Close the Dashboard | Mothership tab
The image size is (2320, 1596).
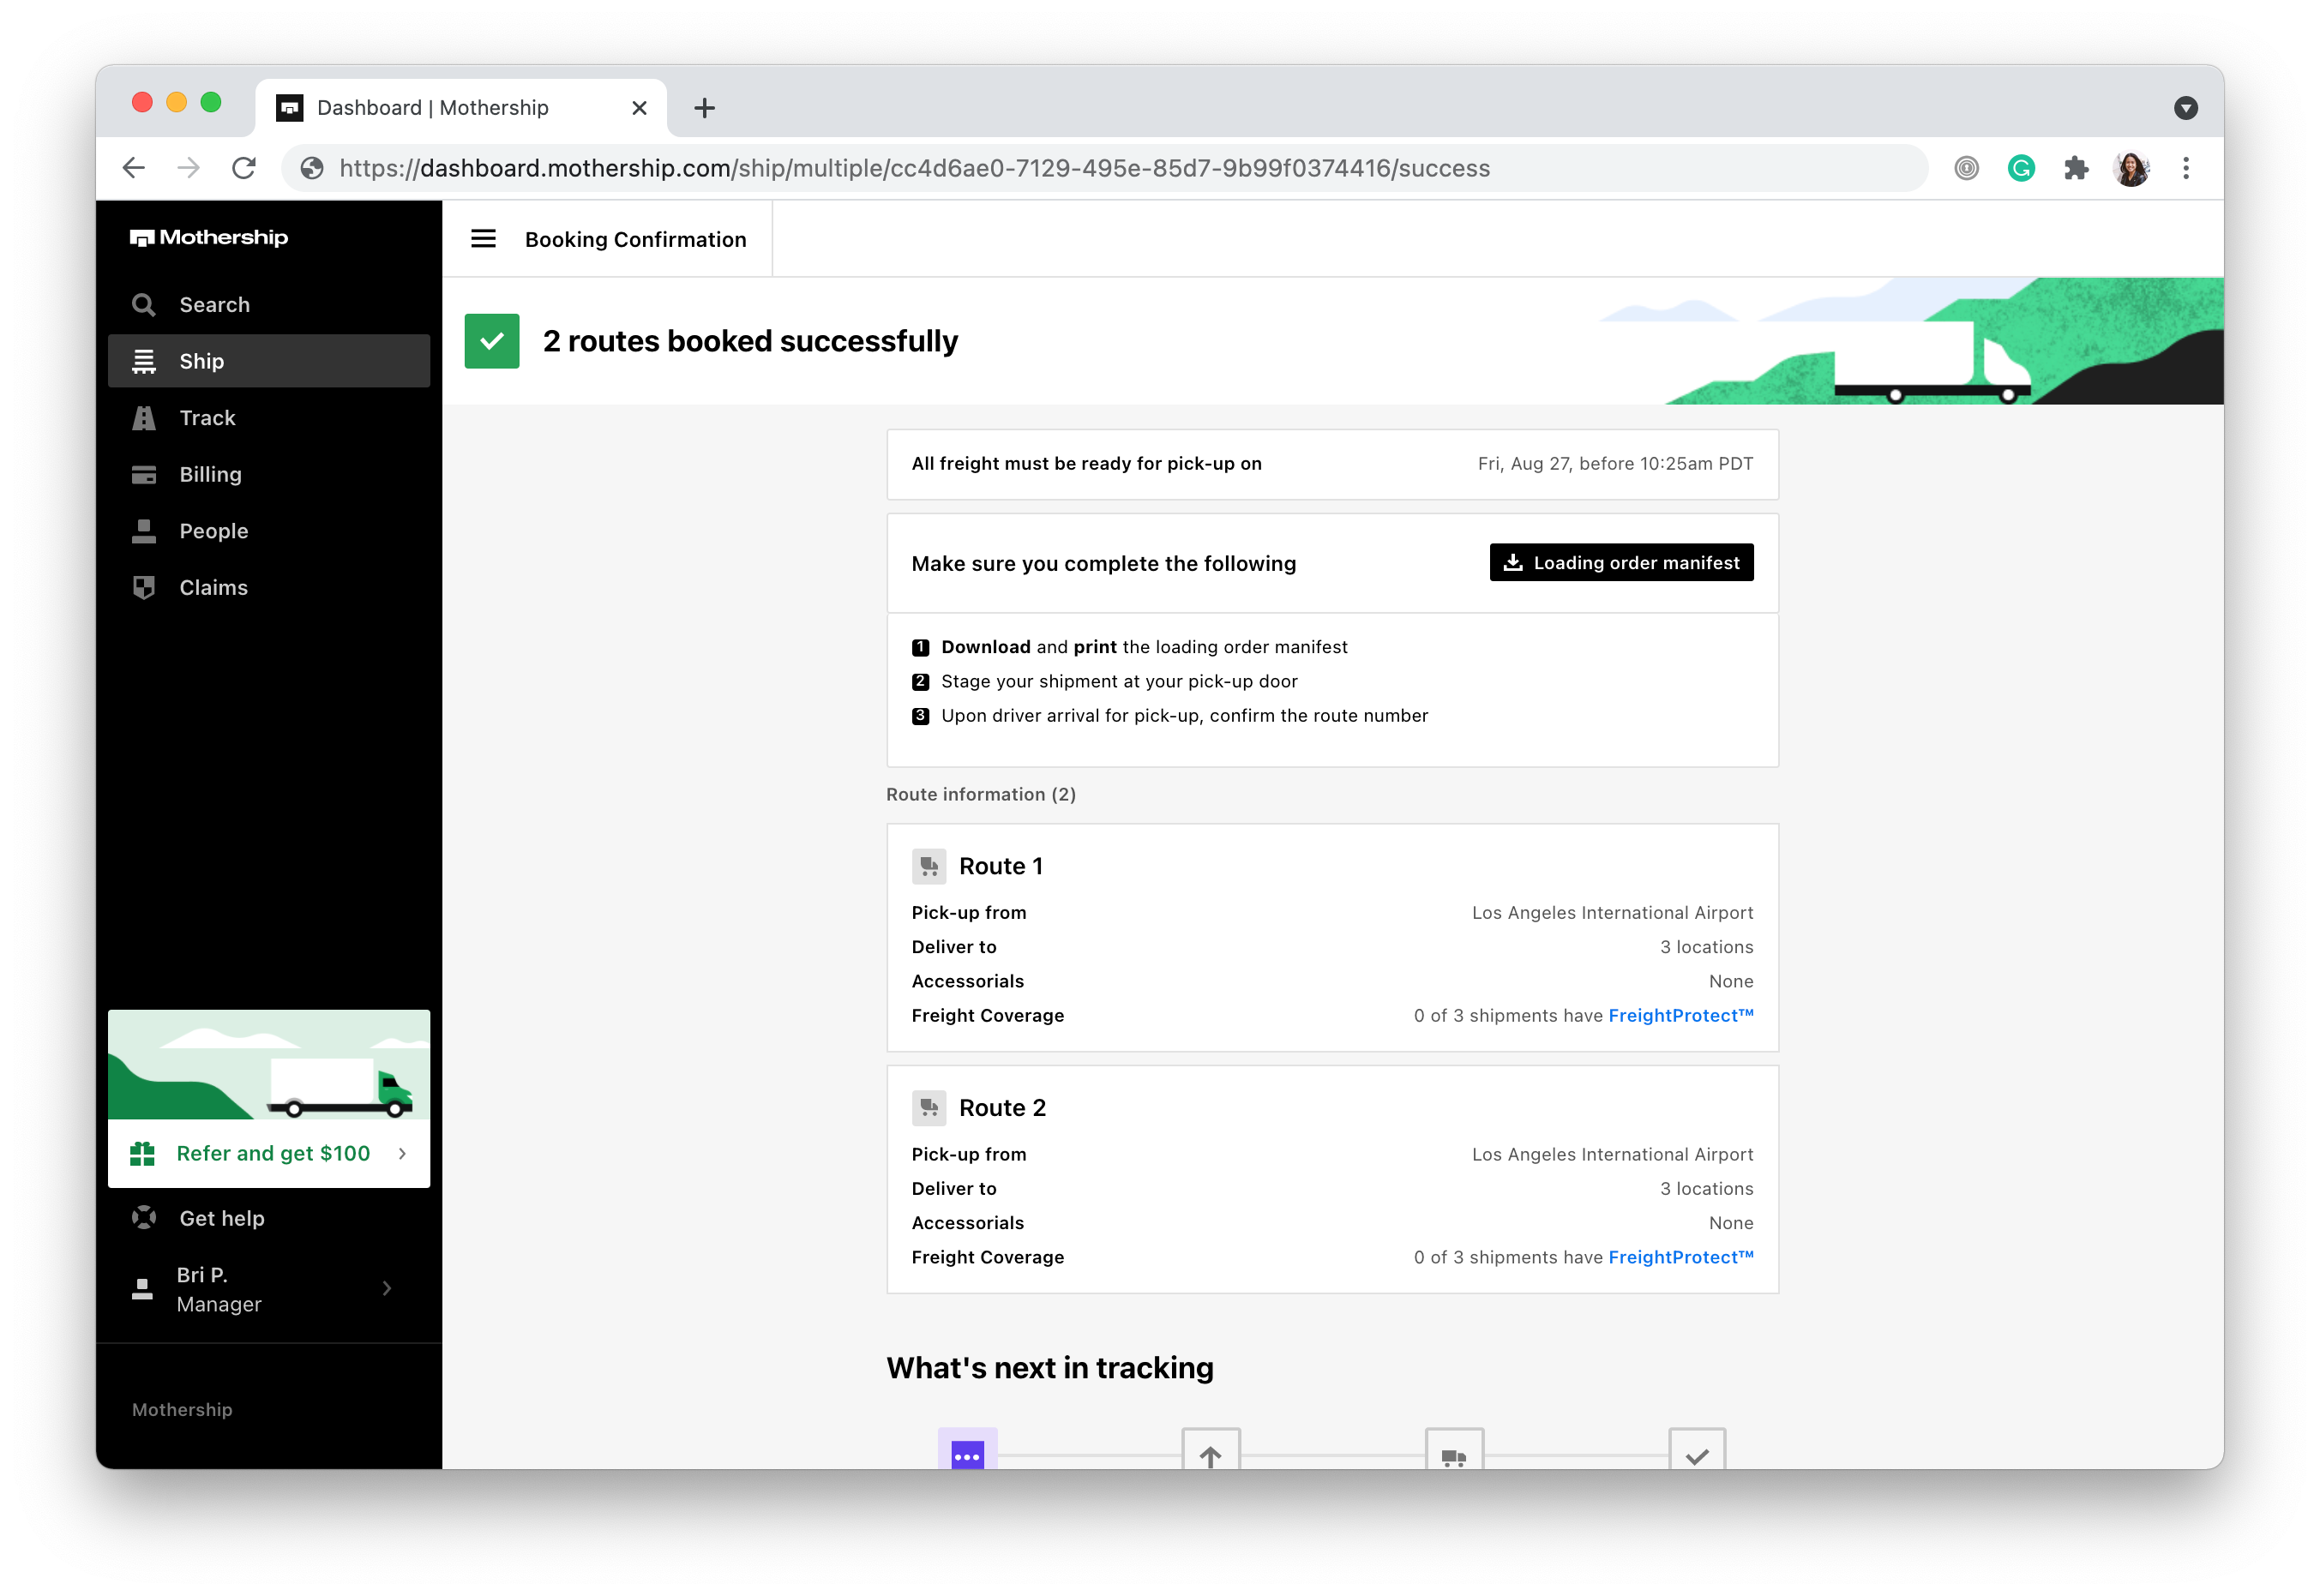pyautogui.click(x=640, y=108)
